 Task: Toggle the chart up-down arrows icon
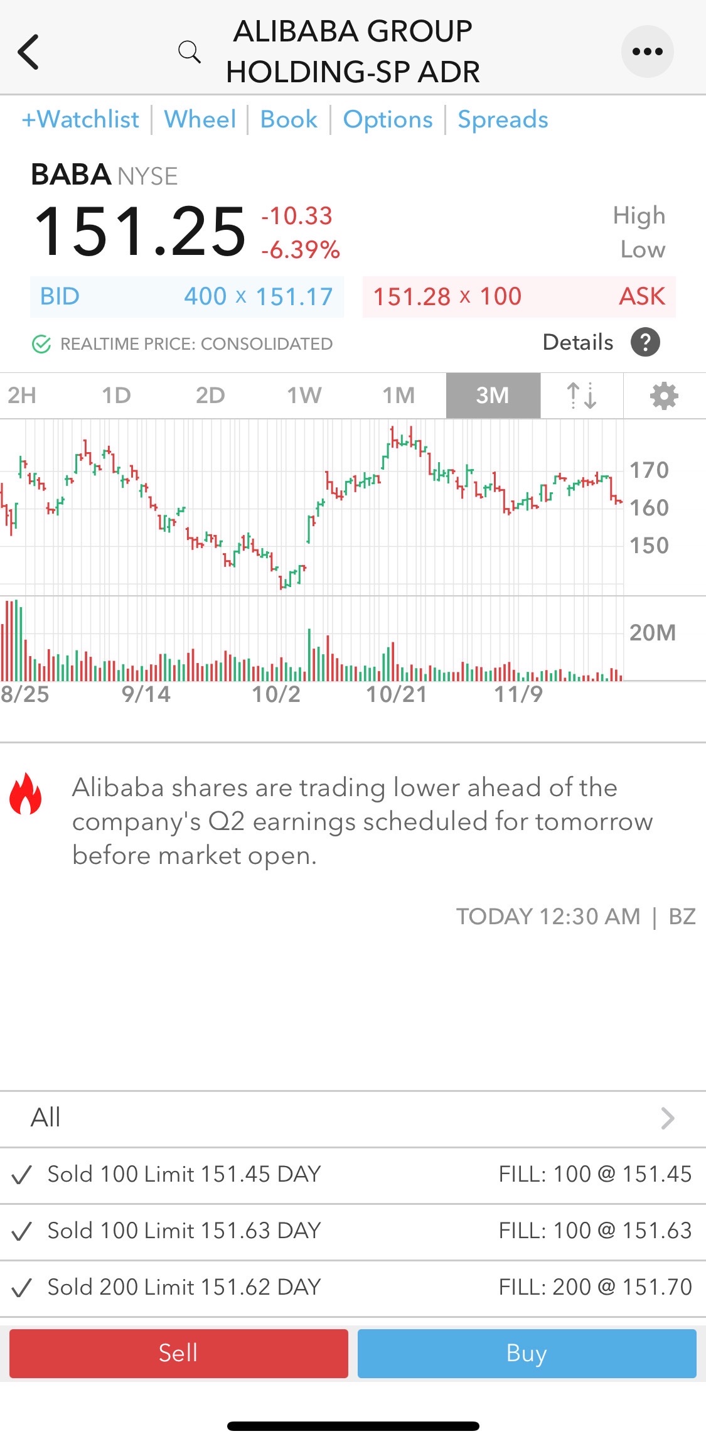tap(582, 396)
